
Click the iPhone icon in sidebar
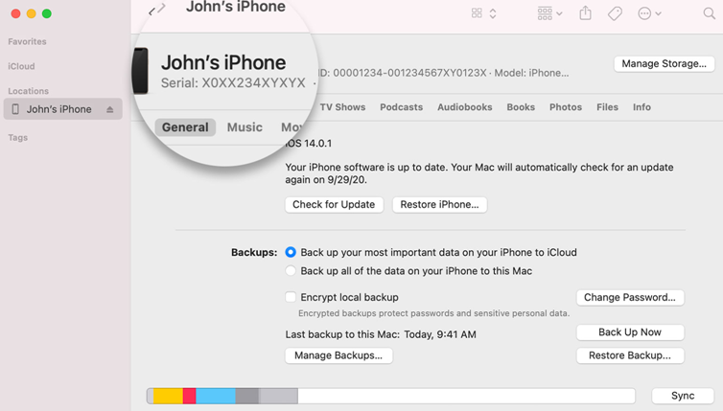pos(15,109)
